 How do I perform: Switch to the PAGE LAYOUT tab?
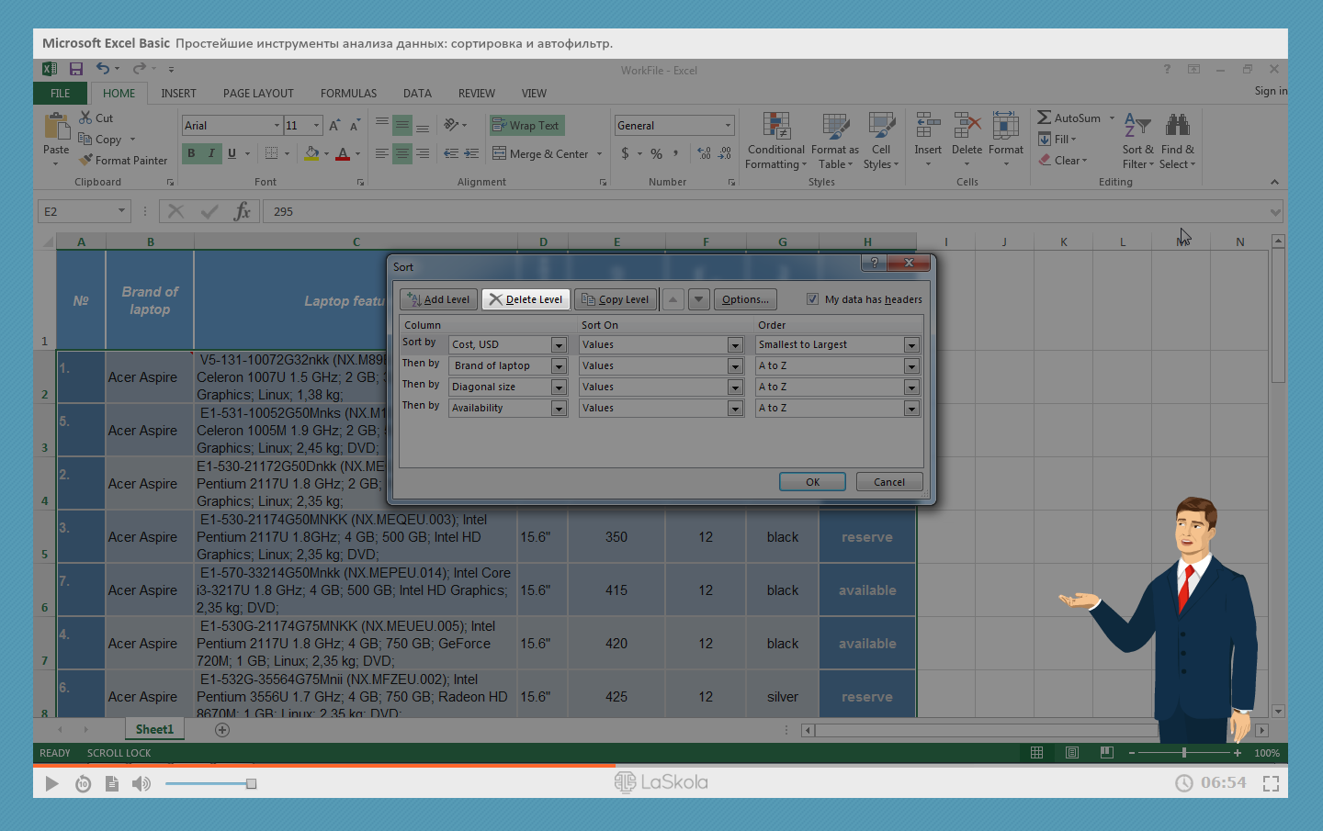[258, 94]
